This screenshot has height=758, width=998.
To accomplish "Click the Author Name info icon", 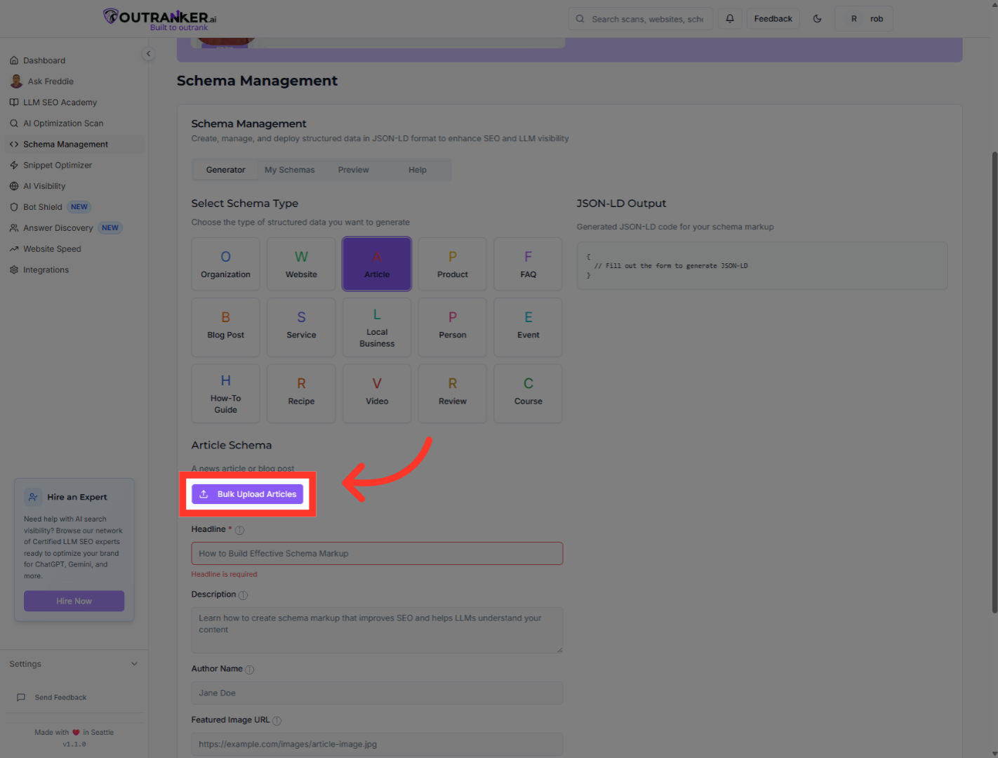I will click(x=249, y=670).
